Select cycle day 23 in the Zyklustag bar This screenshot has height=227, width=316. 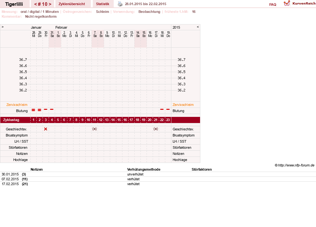coord(168,120)
